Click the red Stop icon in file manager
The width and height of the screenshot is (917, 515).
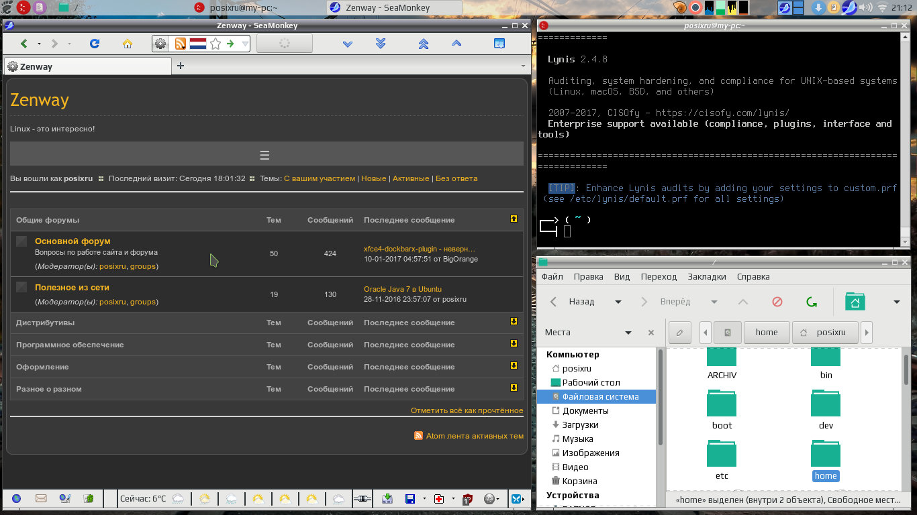pyautogui.click(x=777, y=302)
